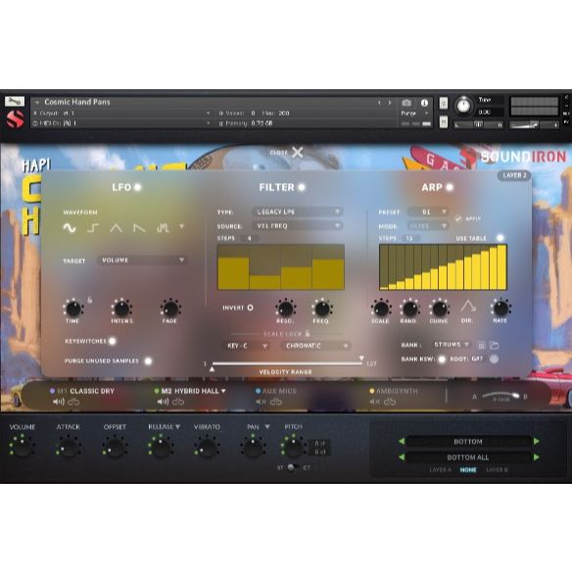Choose the random LFO waveform icon
The width and height of the screenshot is (572, 572).
click(163, 228)
